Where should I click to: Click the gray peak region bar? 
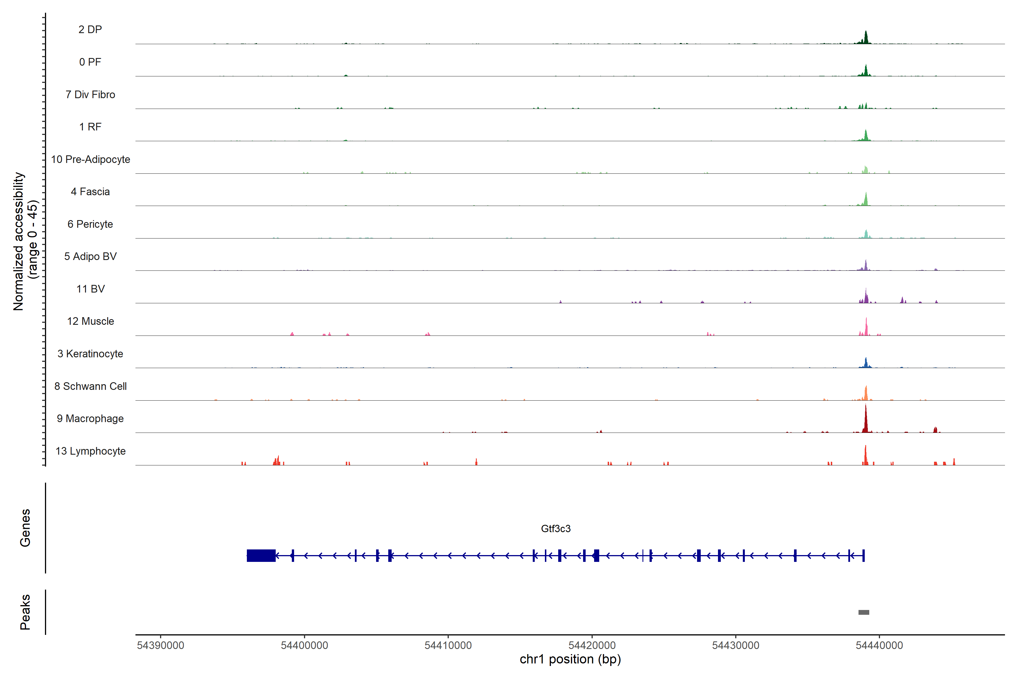click(x=864, y=612)
